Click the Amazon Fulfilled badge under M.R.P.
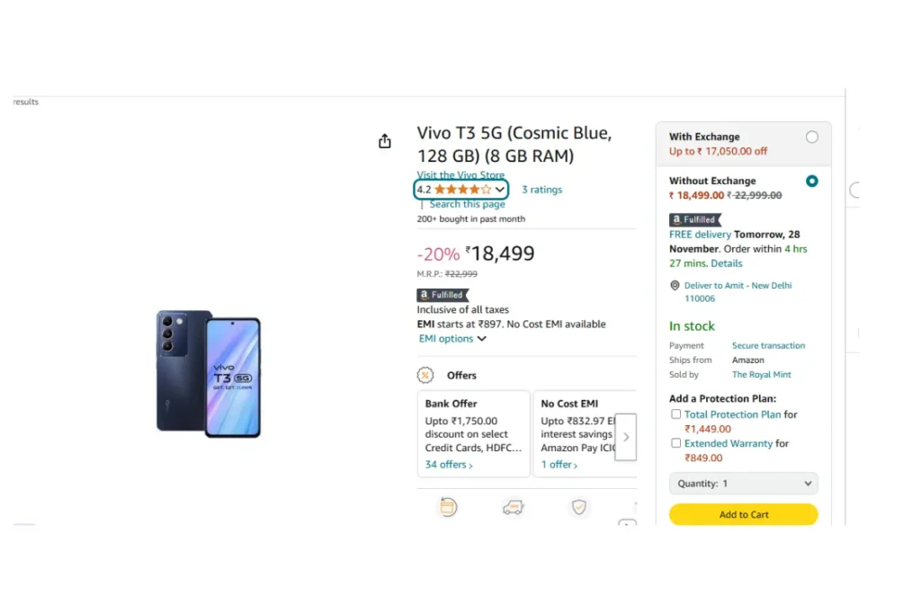The height and width of the screenshot is (614, 921). tap(443, 295)
